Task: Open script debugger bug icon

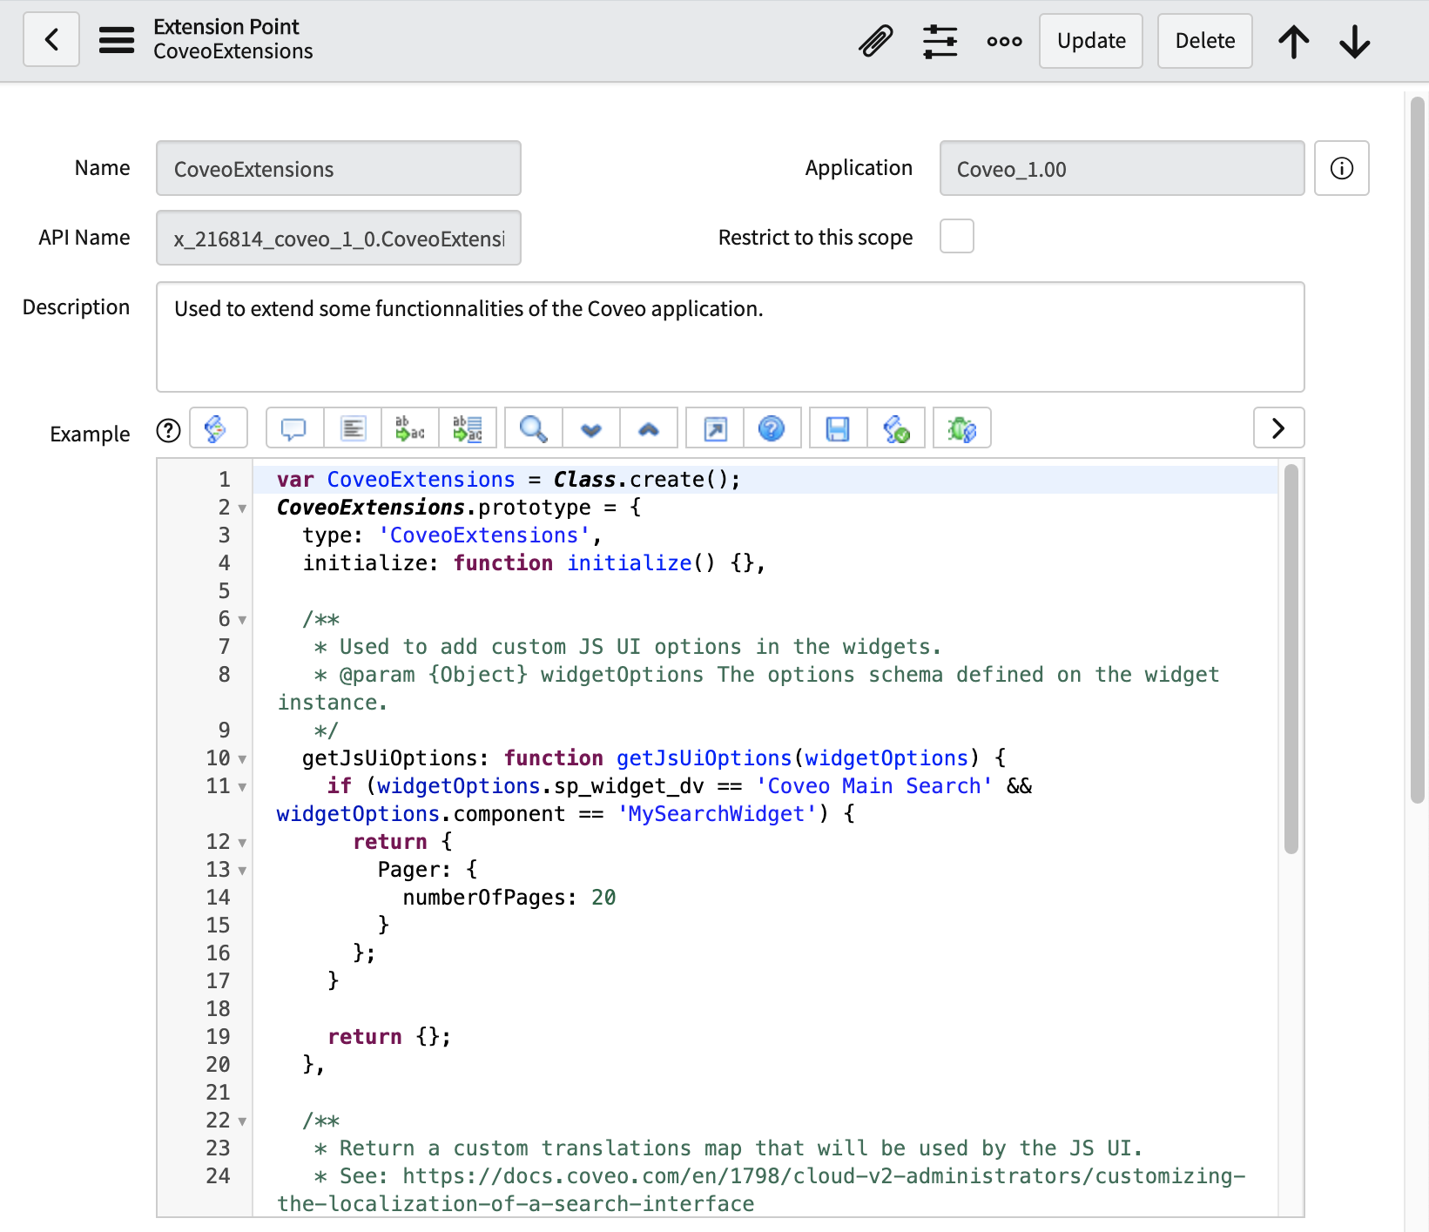Action: (x=962, y=428)
